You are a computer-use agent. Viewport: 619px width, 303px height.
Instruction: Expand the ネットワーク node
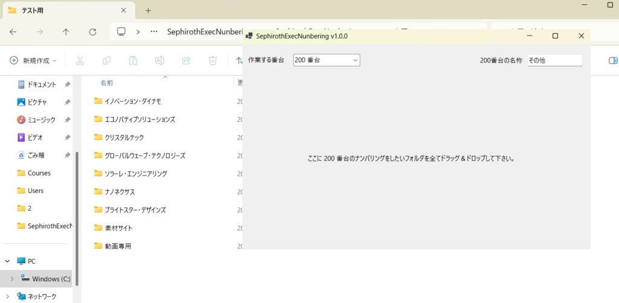tap(7, 296)
